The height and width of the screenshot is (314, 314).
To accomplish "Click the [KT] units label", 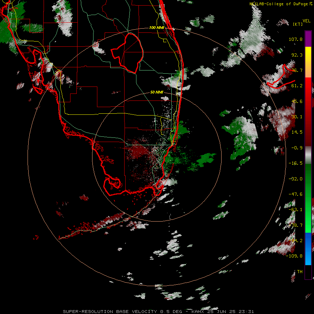I will [x=298, y=24].
